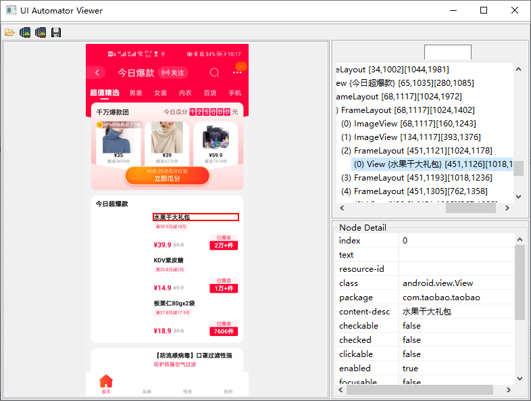
Task: Select the 超值精选 tab
Action: [105, 93]
